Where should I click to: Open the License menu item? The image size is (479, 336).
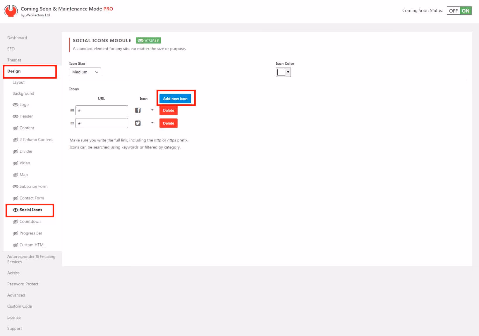click(14, 317)
